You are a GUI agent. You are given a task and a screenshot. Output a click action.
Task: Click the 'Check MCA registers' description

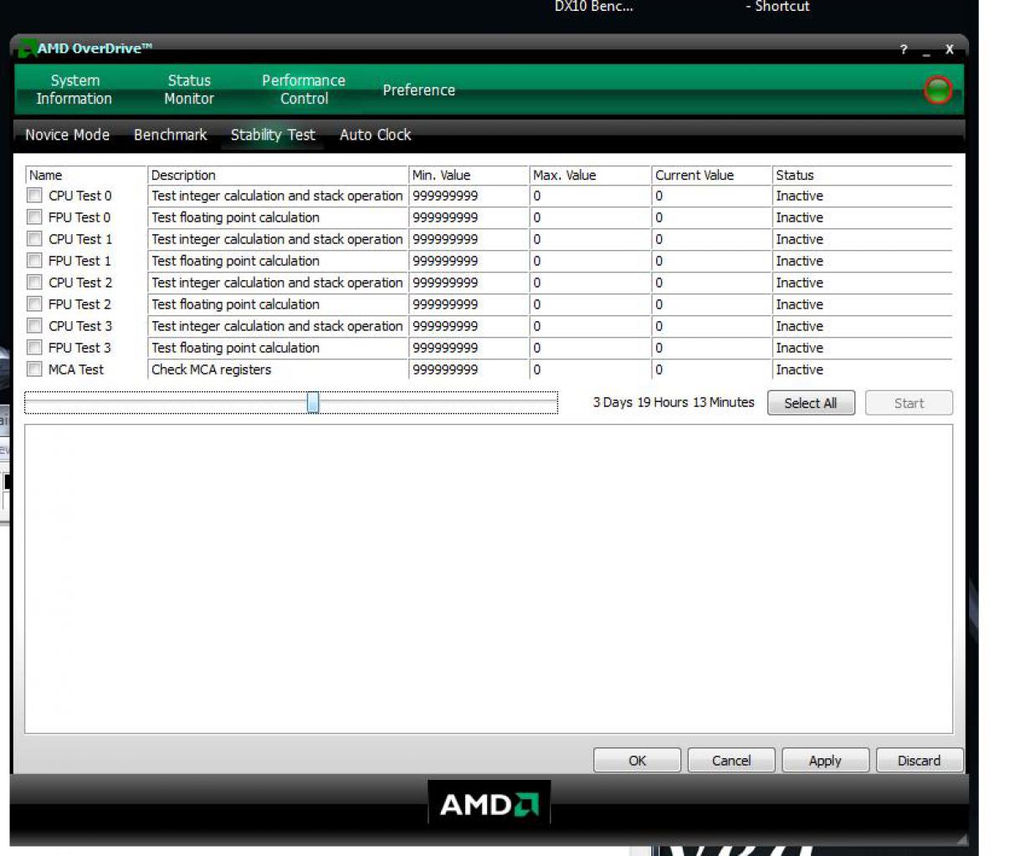coord(212,369)
